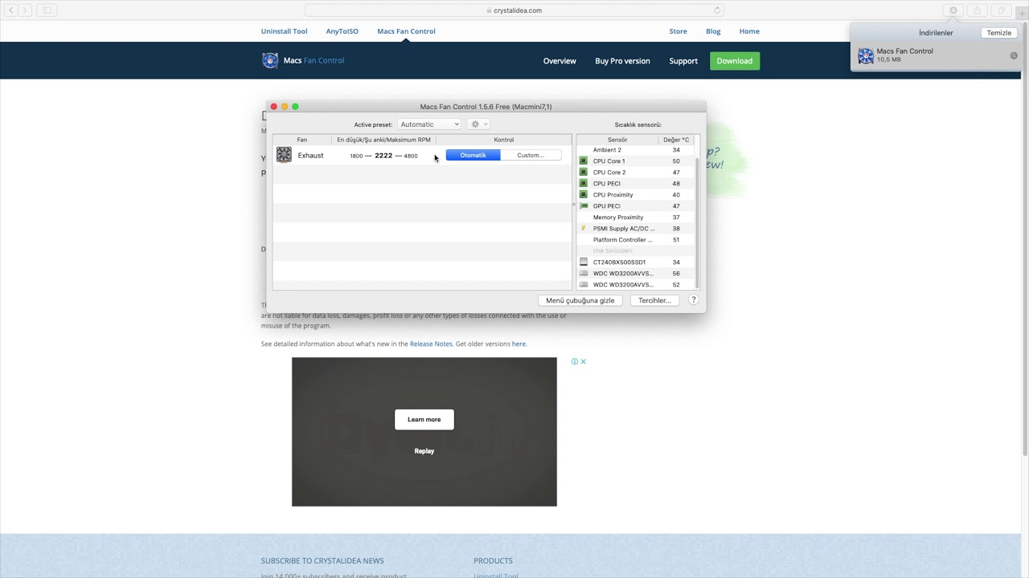Select Otomatik fan control mode
The image size is (1029, 578).
(x=473, y=155)
